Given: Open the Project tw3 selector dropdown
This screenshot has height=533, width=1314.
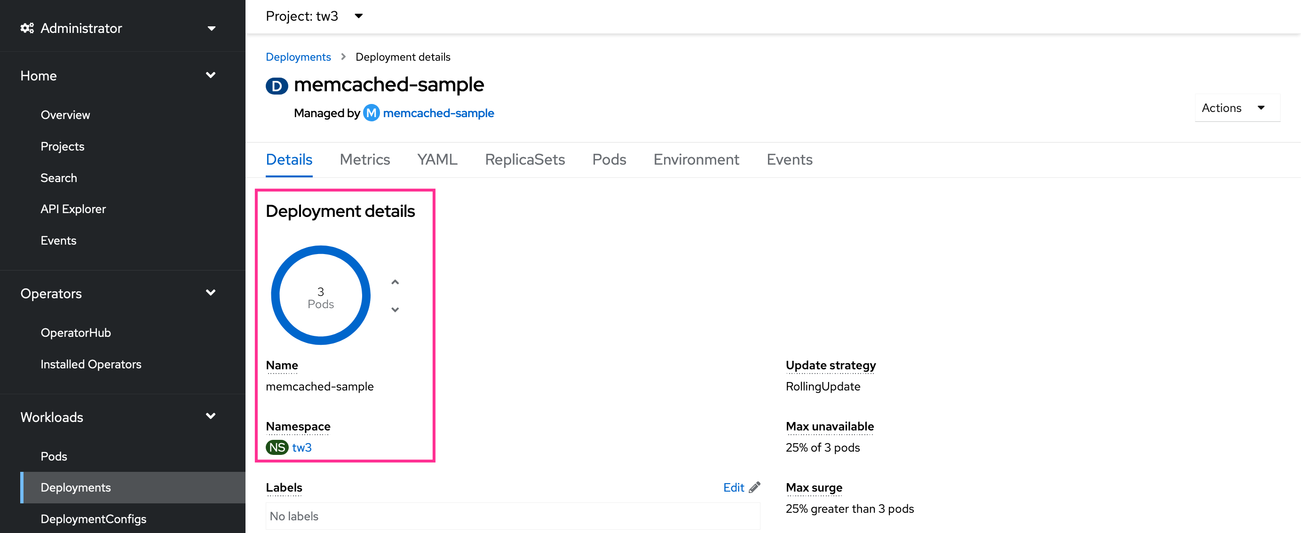Looking at the screenshot, I should coord(358,16).
